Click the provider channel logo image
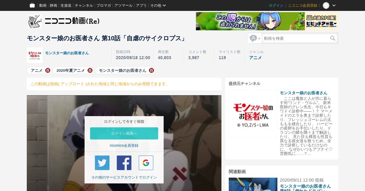This screenshot has width=365, height=191. [x=253, y=114]
